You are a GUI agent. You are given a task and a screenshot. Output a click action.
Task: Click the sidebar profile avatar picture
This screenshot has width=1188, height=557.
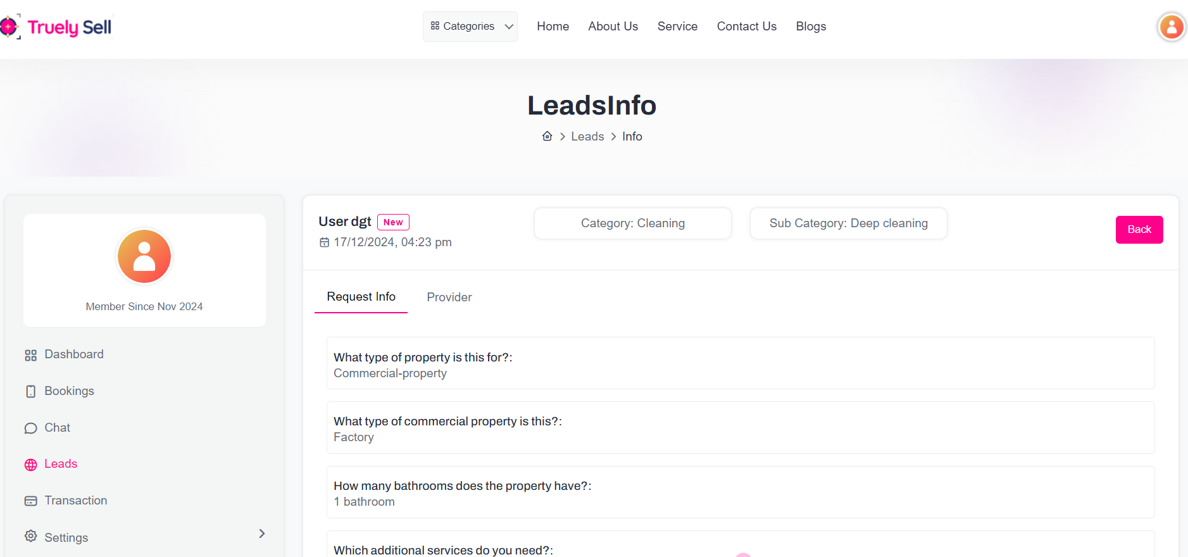tap(144, 256)
